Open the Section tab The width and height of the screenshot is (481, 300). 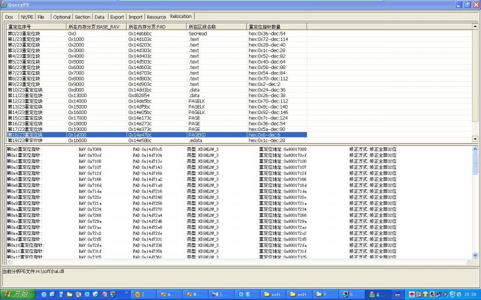(82, 17)
